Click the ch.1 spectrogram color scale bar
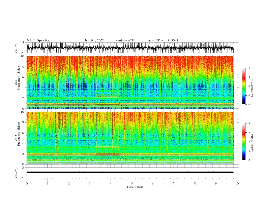This screenshot has width=267, height=206. (244, 86)
